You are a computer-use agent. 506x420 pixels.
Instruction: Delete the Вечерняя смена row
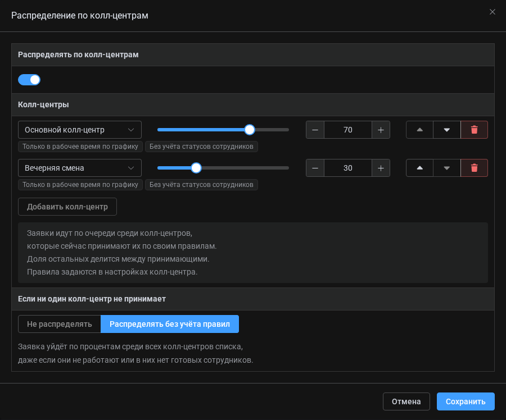coord(474,168)
